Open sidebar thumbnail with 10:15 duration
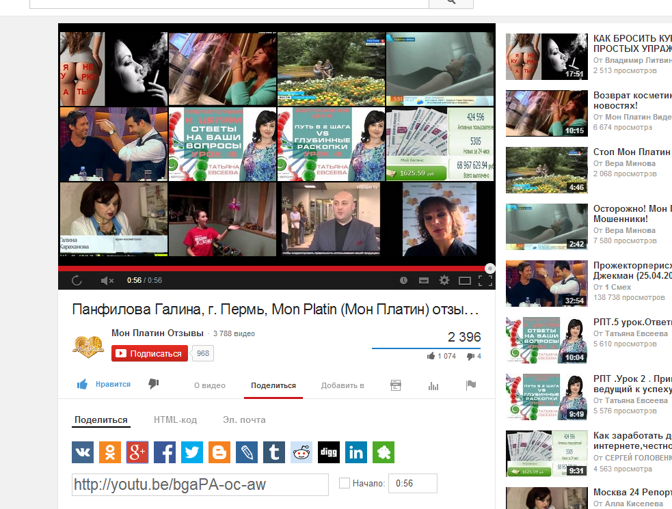 [x=547, y=113]
